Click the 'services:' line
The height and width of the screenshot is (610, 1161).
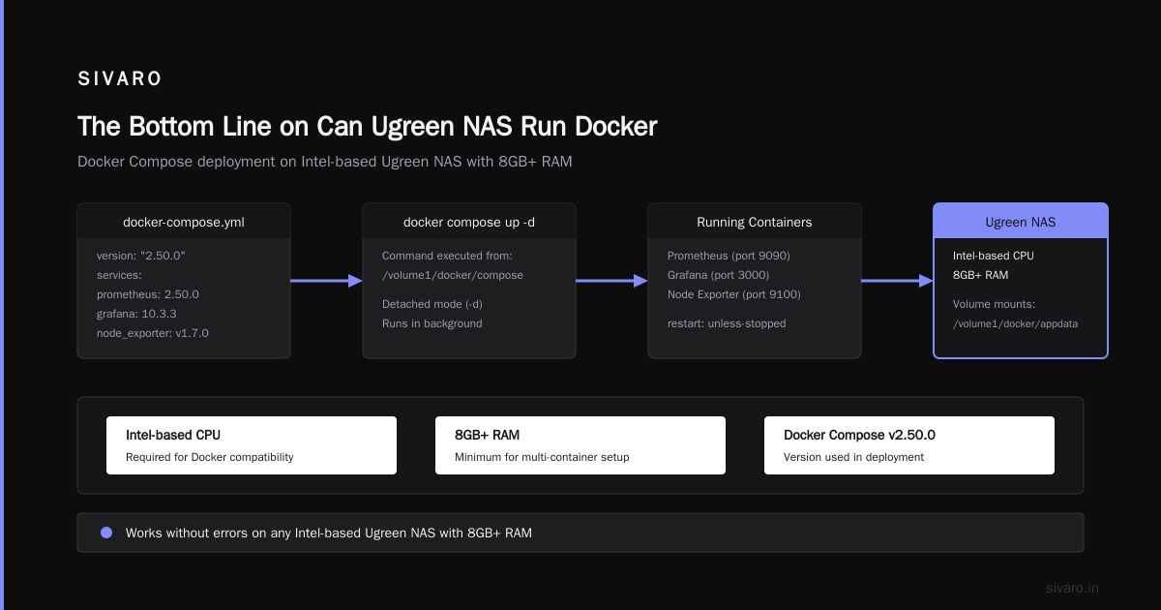pyautogui.click(x=119, y=275)
